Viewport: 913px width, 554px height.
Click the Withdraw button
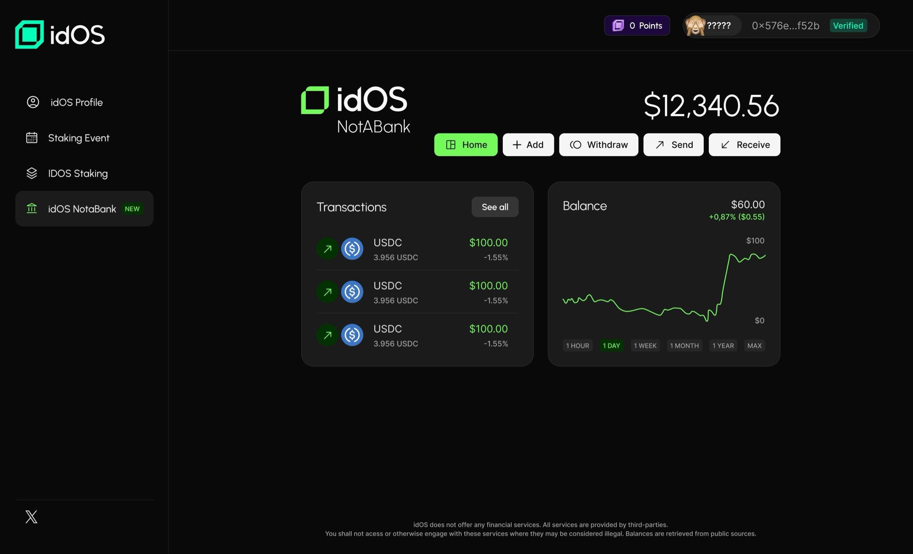(x=598, y=145)
